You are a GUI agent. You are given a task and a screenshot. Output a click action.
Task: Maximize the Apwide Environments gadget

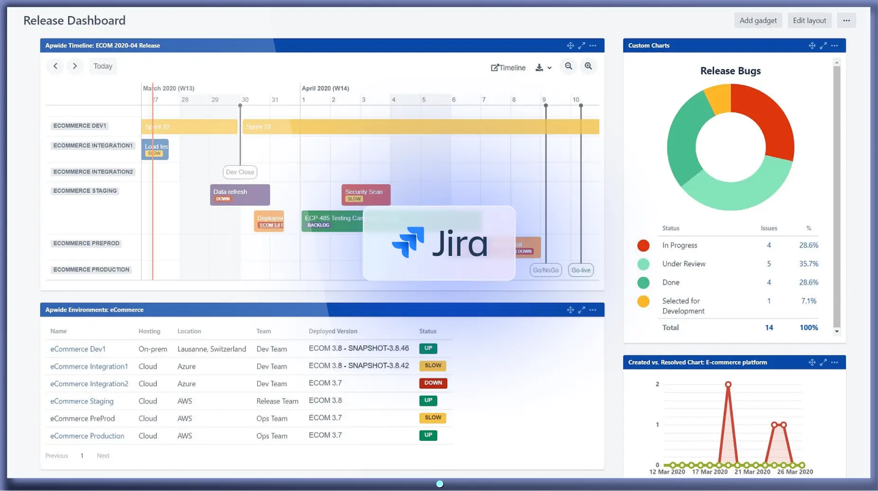tap(581, 310)
